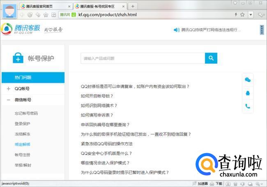Viewport: 267px width, 187px height.
Task: Open the browser home page icon
Action: pyautogui.click(x=46, y=15)
